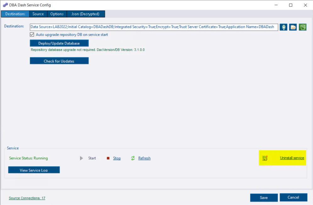Select the Json (Decrypted) tab

pyautogui.click(x=86, y=14)
